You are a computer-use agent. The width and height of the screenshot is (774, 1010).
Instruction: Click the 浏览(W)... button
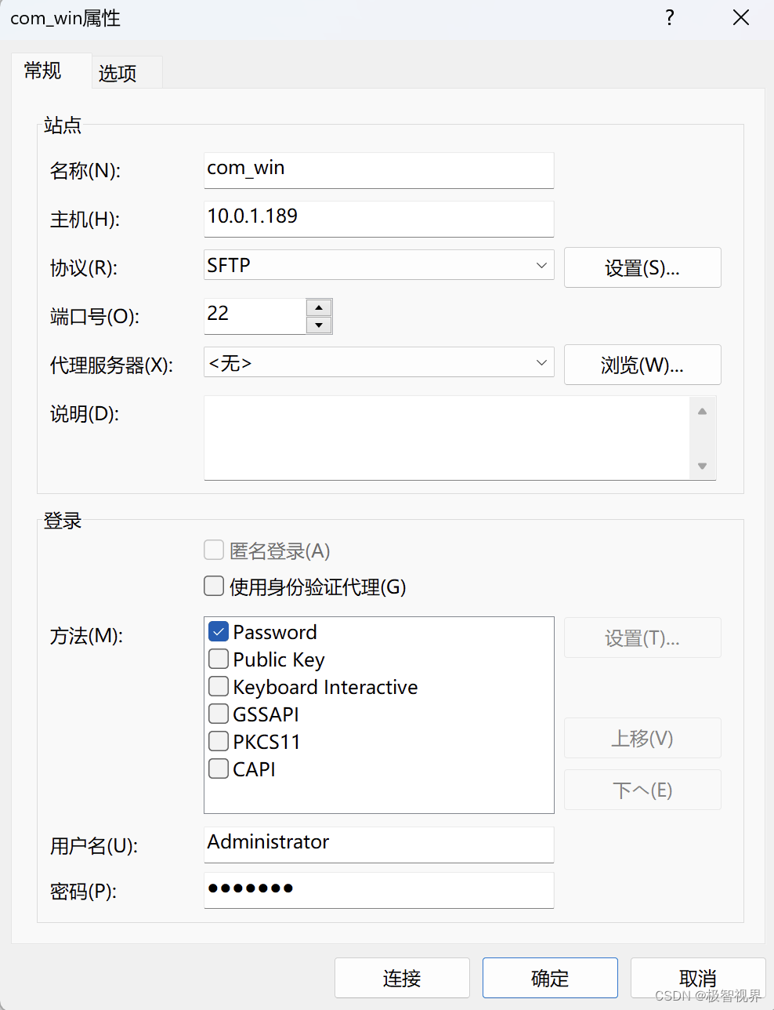click(642, 365)
